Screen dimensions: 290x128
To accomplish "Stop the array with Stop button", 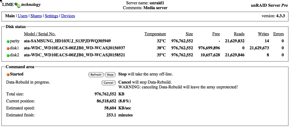I will pyautogui.click(x=110, y=75).
